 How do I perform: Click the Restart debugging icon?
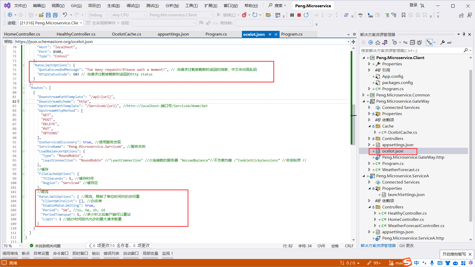point(306,15)
